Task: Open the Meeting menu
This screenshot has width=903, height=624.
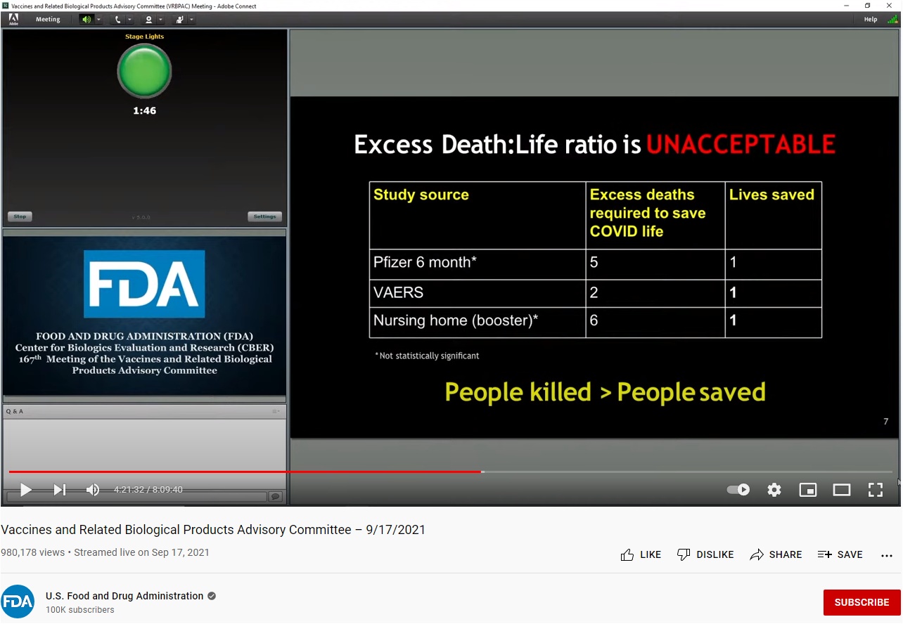Action: pos(48,20)
